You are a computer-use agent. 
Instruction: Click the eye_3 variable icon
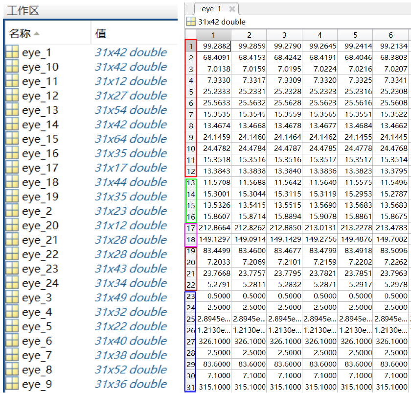point(12,297)
